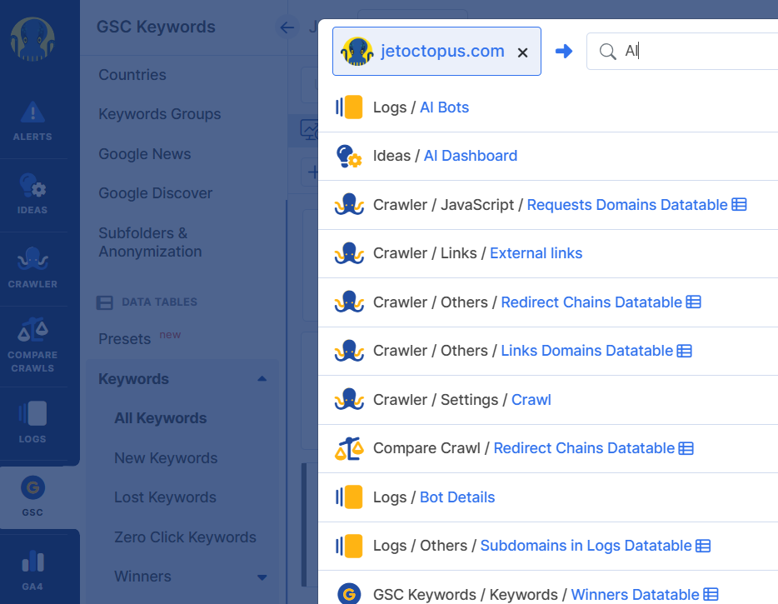Open Logs / AI Bots result
Screen dimensions: 778x604
click(444, 107)
